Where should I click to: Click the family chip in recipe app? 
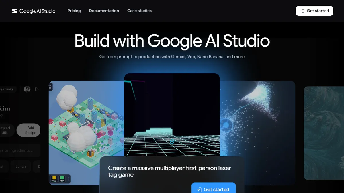pos(8,89)
